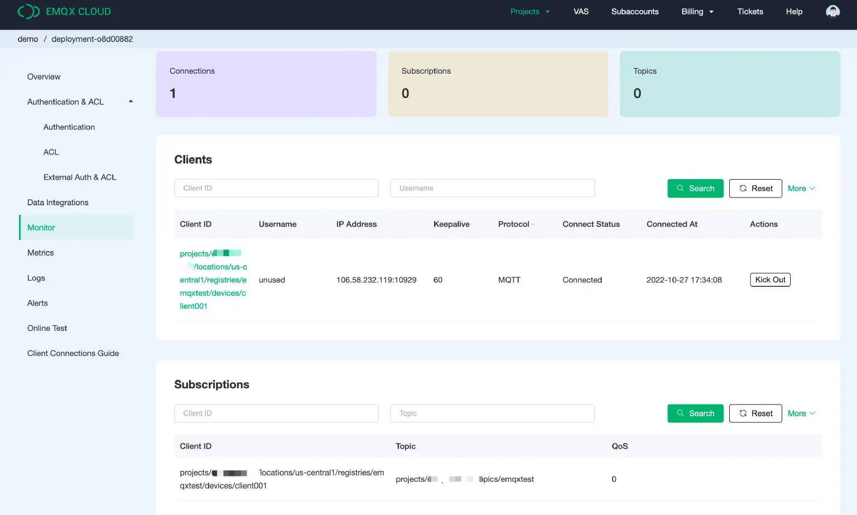Open the user profile avatar menu
This screenshot has width=857, height=515.
coord(832,11)
